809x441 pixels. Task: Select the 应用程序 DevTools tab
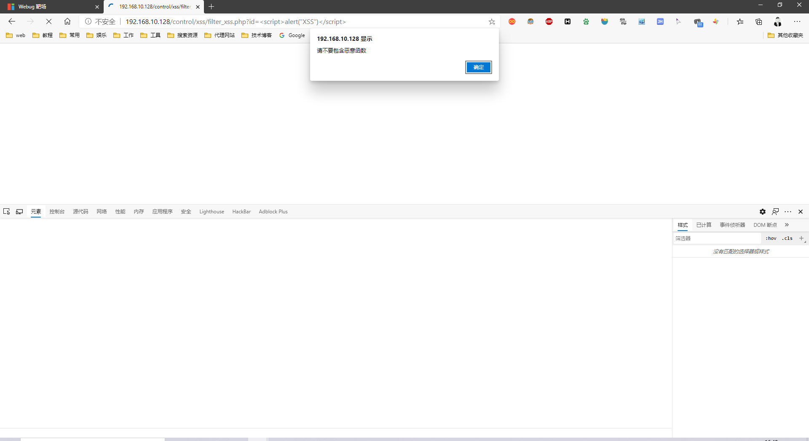click(x=162, y=212)
